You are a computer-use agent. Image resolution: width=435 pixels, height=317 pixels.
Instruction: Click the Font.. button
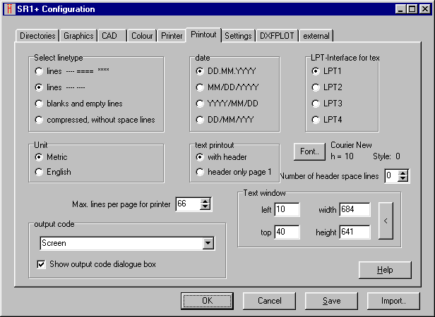309,151
